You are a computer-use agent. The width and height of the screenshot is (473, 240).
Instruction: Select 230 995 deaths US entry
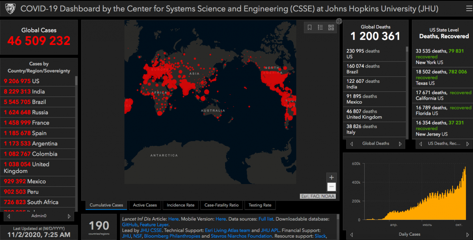pos(374,54)
